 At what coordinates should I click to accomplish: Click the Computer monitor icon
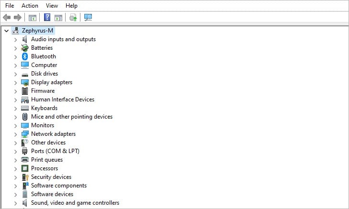pos(25,65)
